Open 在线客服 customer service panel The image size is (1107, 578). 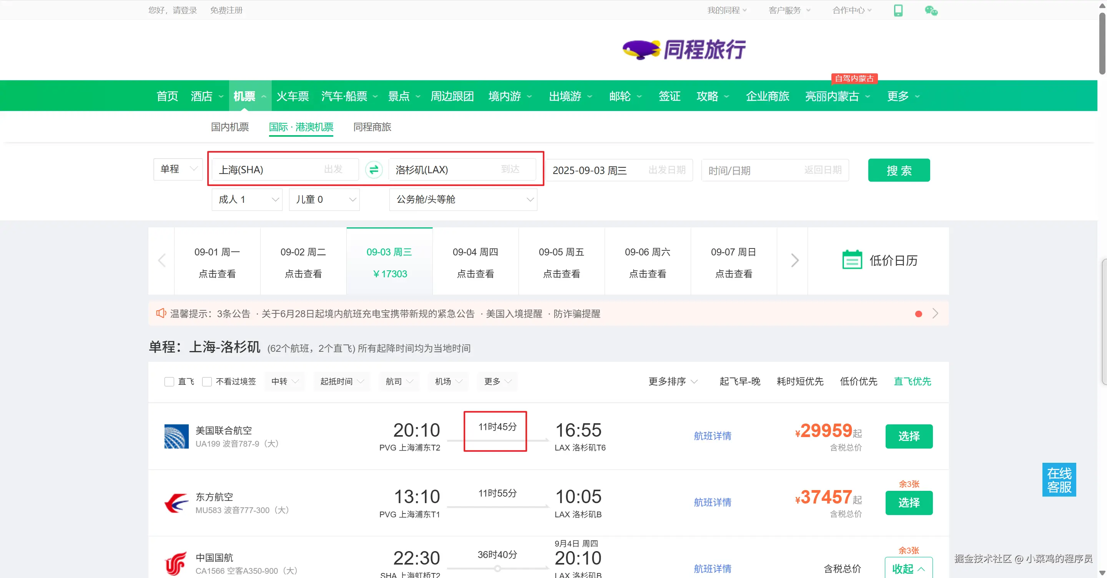1059,480
